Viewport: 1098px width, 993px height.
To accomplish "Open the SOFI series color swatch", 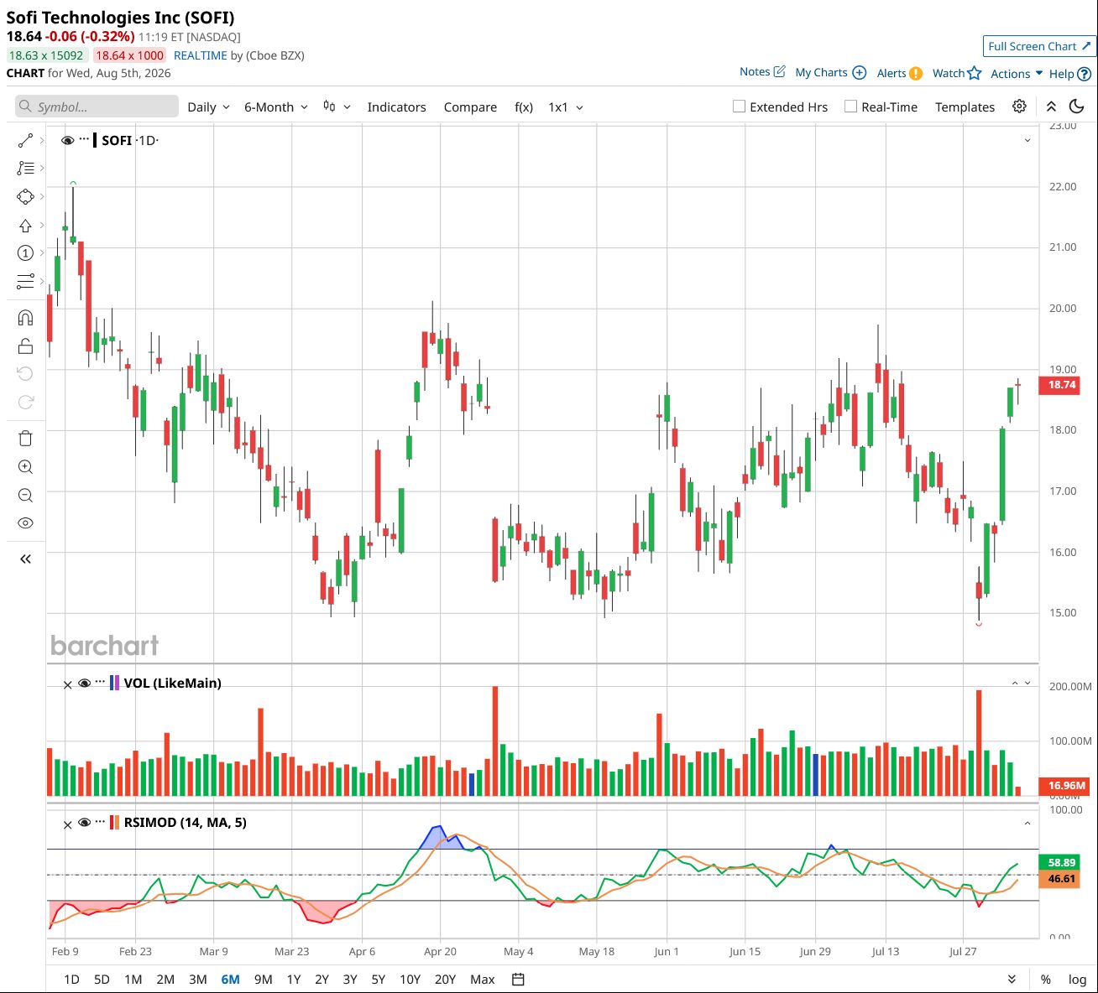I will pos(95,140).
